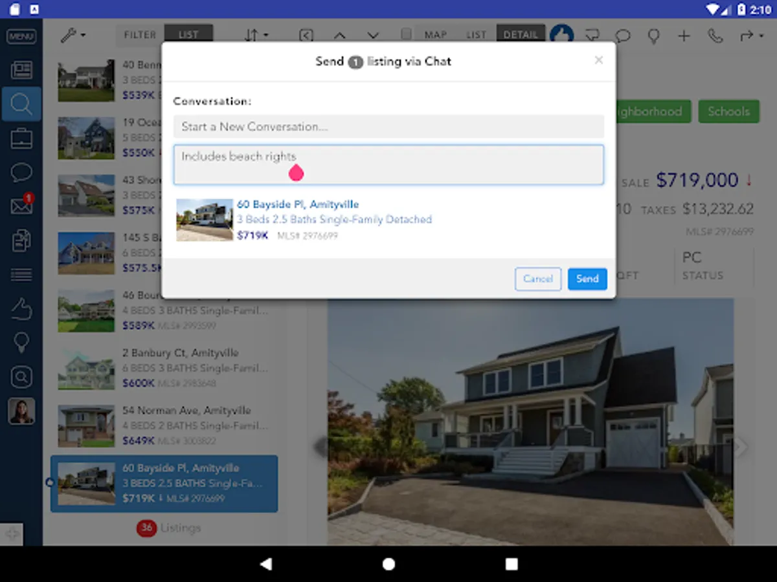Toggle the checkbox beside MAP

(406, 34)
